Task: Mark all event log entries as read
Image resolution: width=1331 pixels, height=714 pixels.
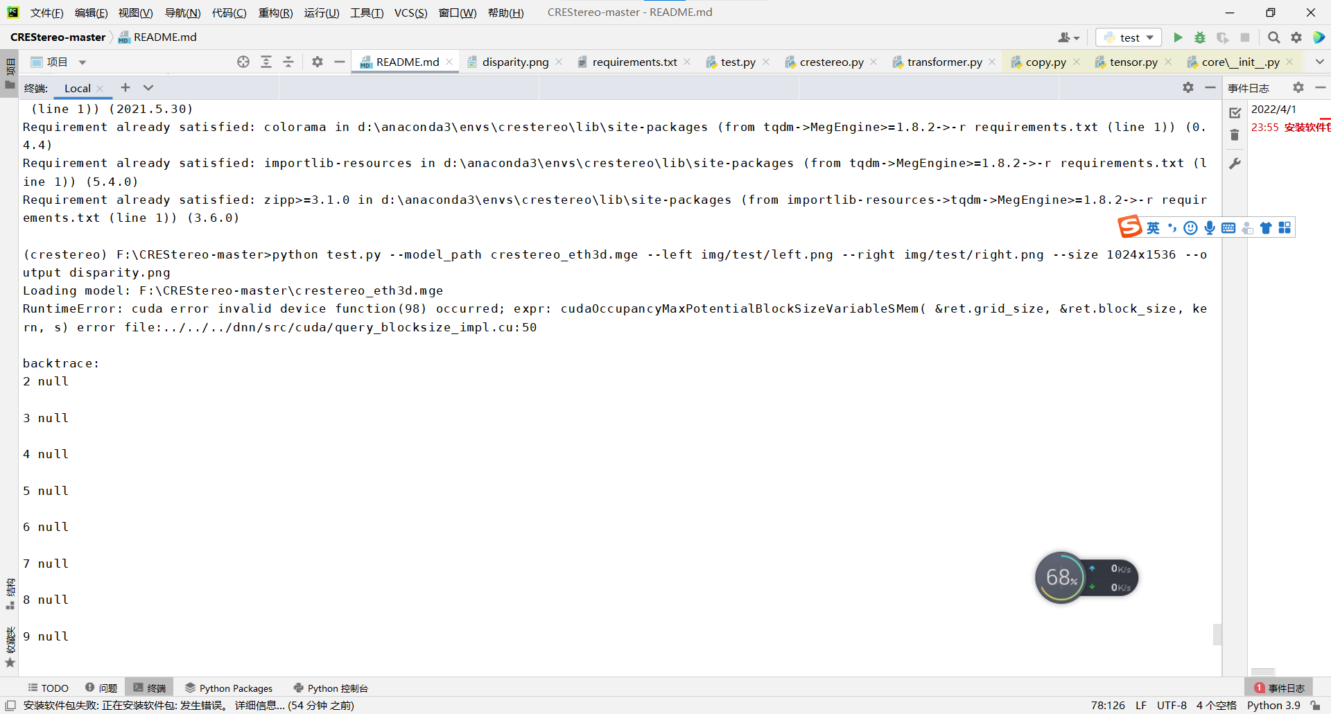Action: click(1235, 113)
